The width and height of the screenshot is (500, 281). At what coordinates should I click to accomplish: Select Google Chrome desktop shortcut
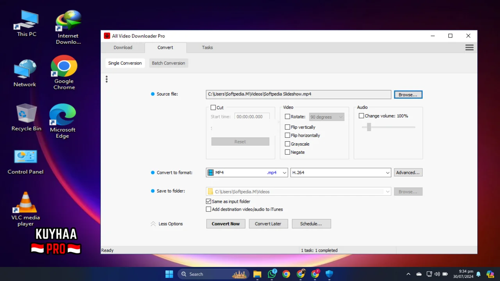[64, 73]
